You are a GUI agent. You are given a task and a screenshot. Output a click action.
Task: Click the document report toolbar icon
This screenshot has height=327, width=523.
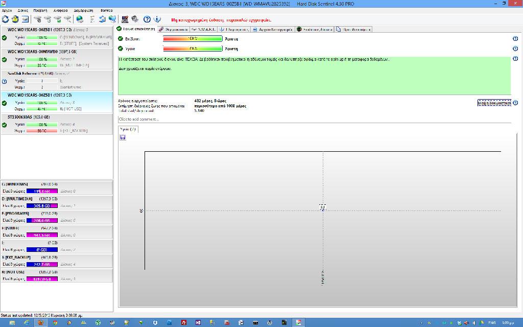[92, 19]
